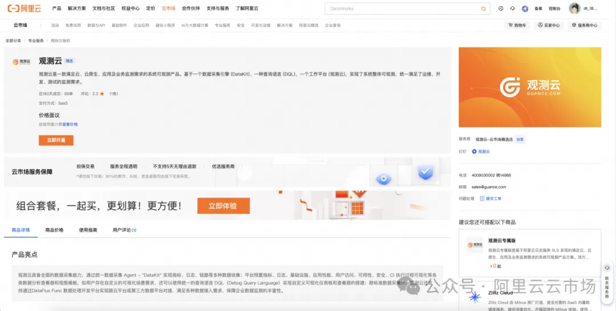Click the 观测云 product logo beside the title

point(21,62)
